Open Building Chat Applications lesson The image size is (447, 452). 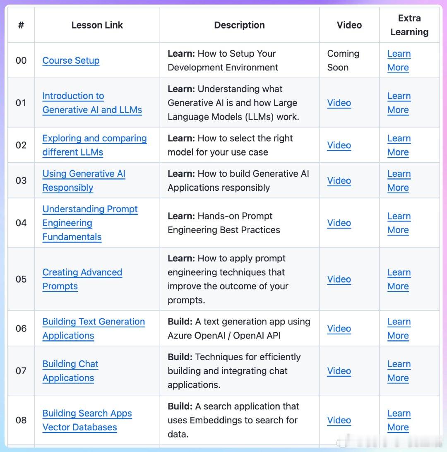(70, 371)
